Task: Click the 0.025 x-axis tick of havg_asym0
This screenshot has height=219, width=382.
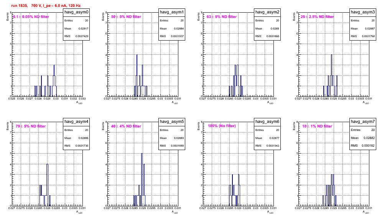Action: pyautogui.click(x=12, y=99)
